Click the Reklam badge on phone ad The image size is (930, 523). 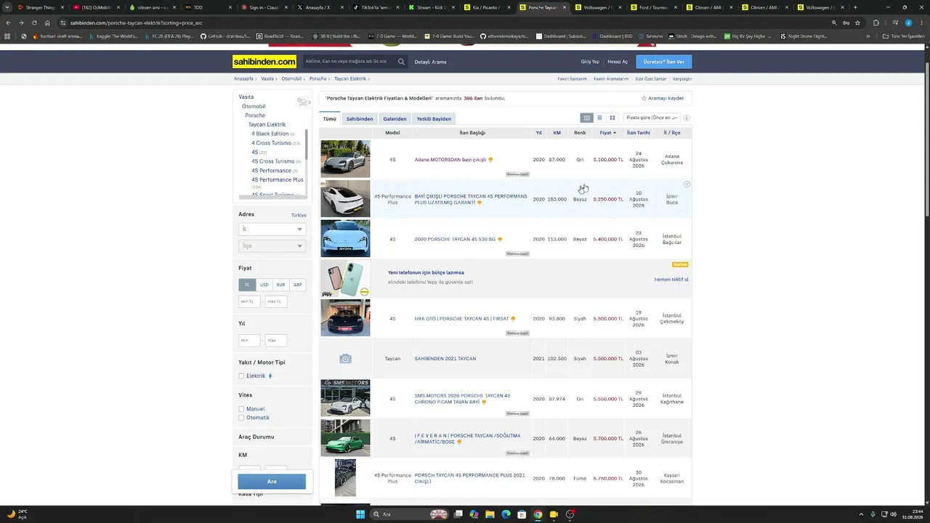(680, 264)
